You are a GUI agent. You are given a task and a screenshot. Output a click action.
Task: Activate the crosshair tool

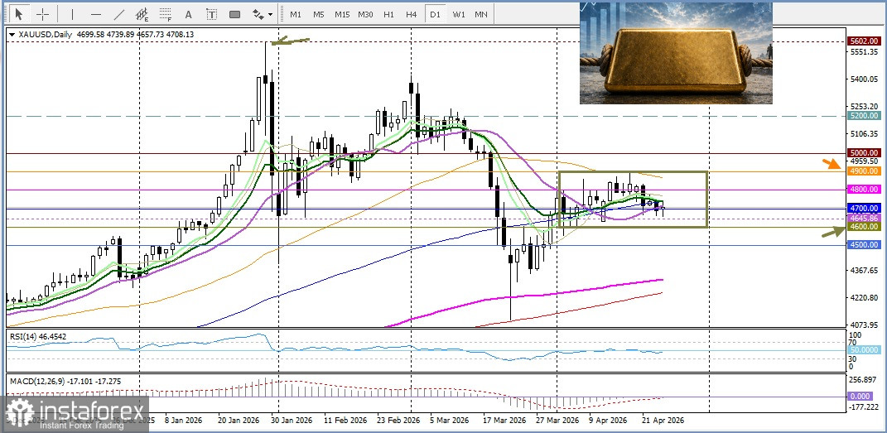tap(43, 14)
